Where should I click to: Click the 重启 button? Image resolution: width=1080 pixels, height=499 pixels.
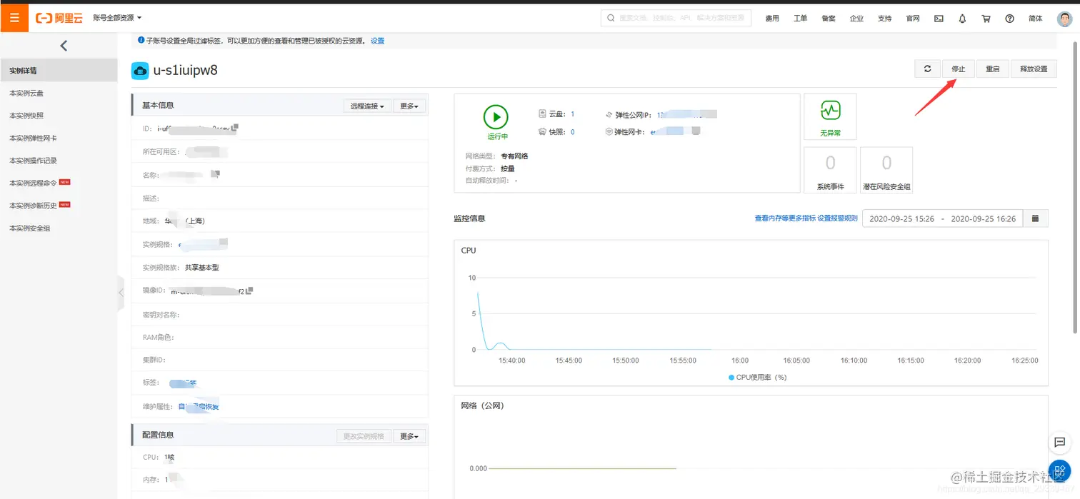point(992,69)
